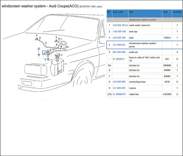Click the 5A hose callout in the diagram
The width and height of the screenshot is (183, 156).
pos(67,47)
